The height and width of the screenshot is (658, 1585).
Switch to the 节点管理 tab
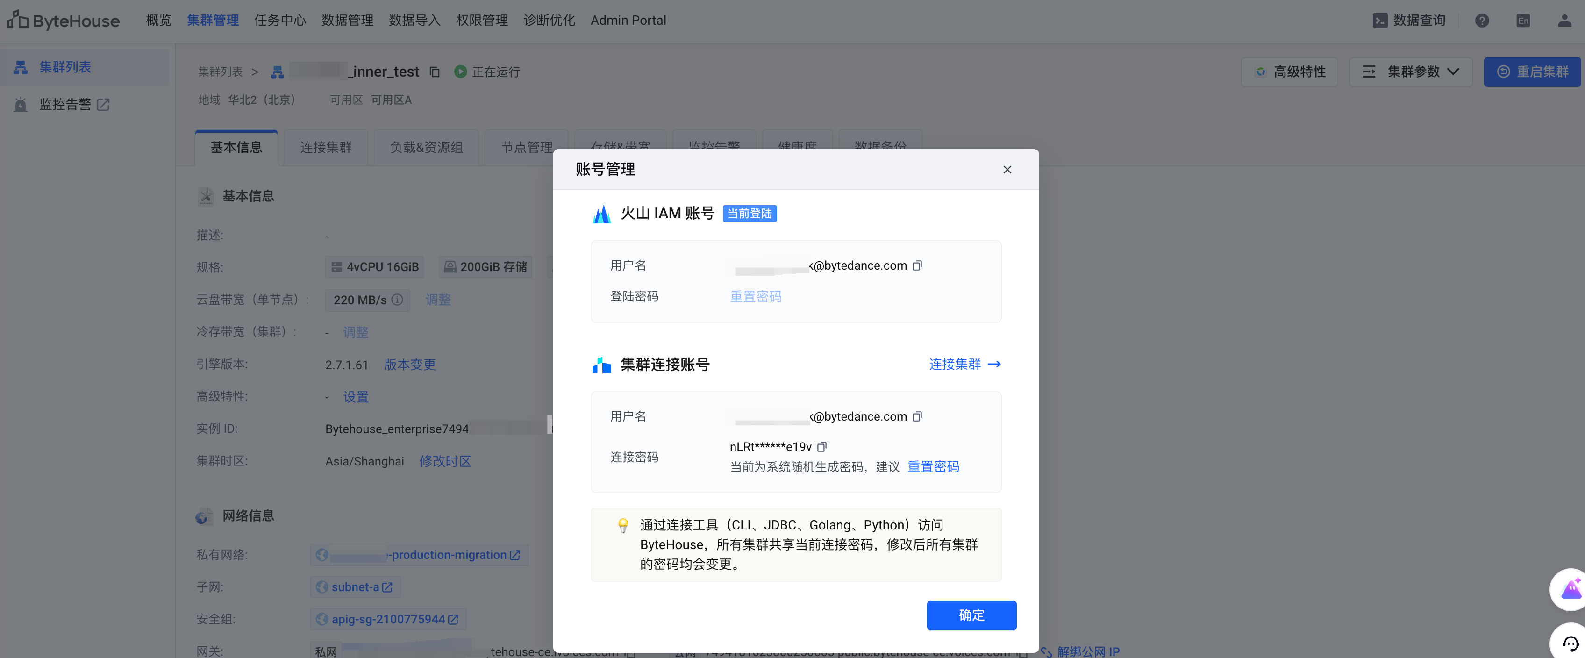[527, 147]
